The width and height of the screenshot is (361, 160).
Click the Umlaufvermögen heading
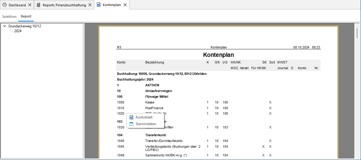pyautogui.click(x=159, y=91)
